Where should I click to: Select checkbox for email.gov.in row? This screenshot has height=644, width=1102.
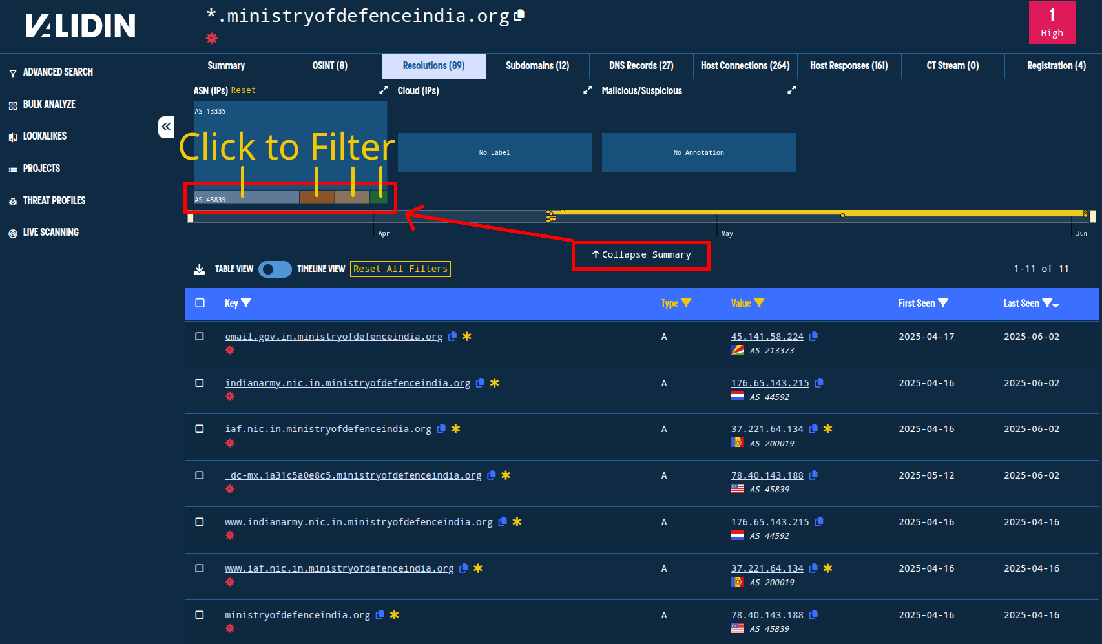[x=200, y=337]
